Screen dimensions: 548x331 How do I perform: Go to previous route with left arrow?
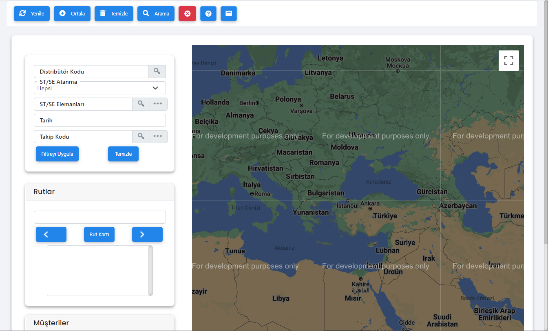point(51,235)
